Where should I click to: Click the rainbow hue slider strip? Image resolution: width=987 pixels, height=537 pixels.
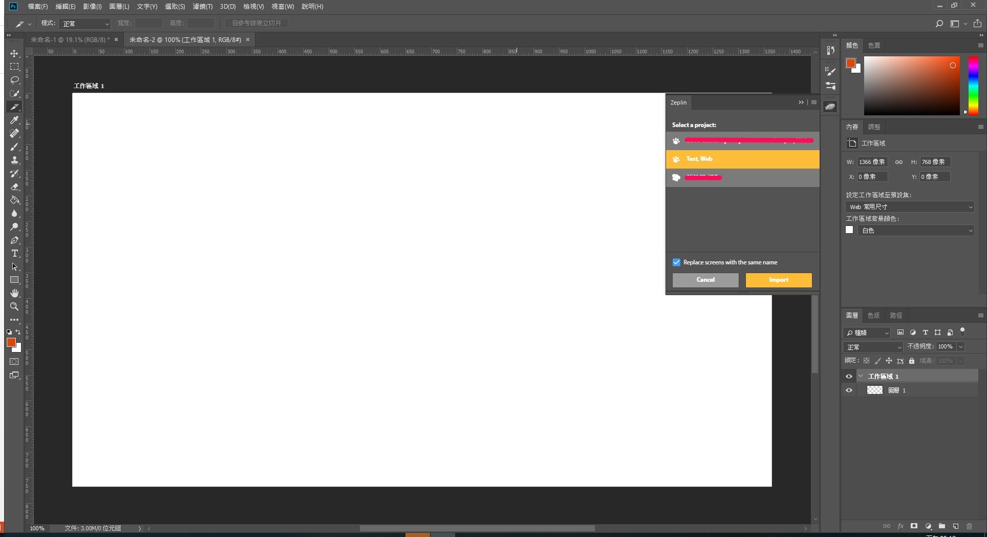(973, 86)
